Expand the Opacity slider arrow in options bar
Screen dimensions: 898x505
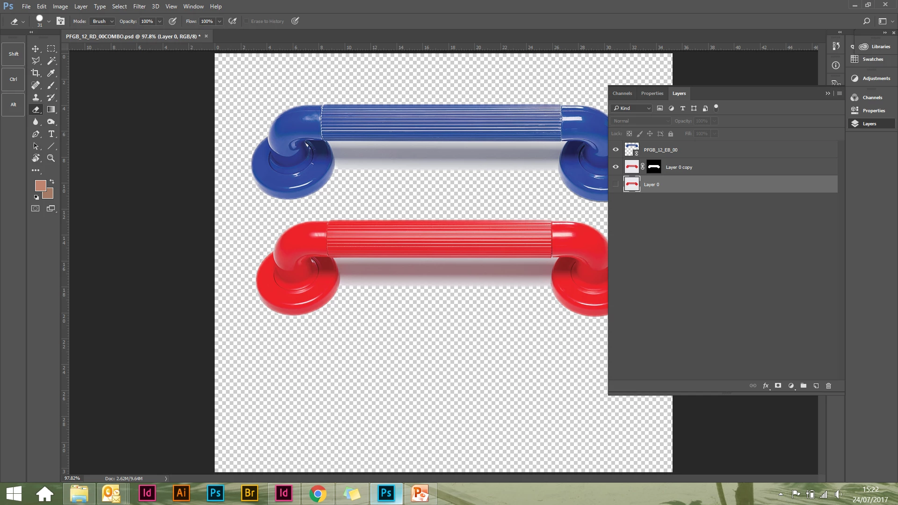tap(159, 22)
